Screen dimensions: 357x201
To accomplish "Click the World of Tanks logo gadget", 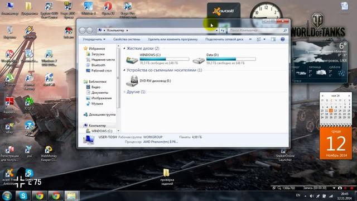I will 318,25.
